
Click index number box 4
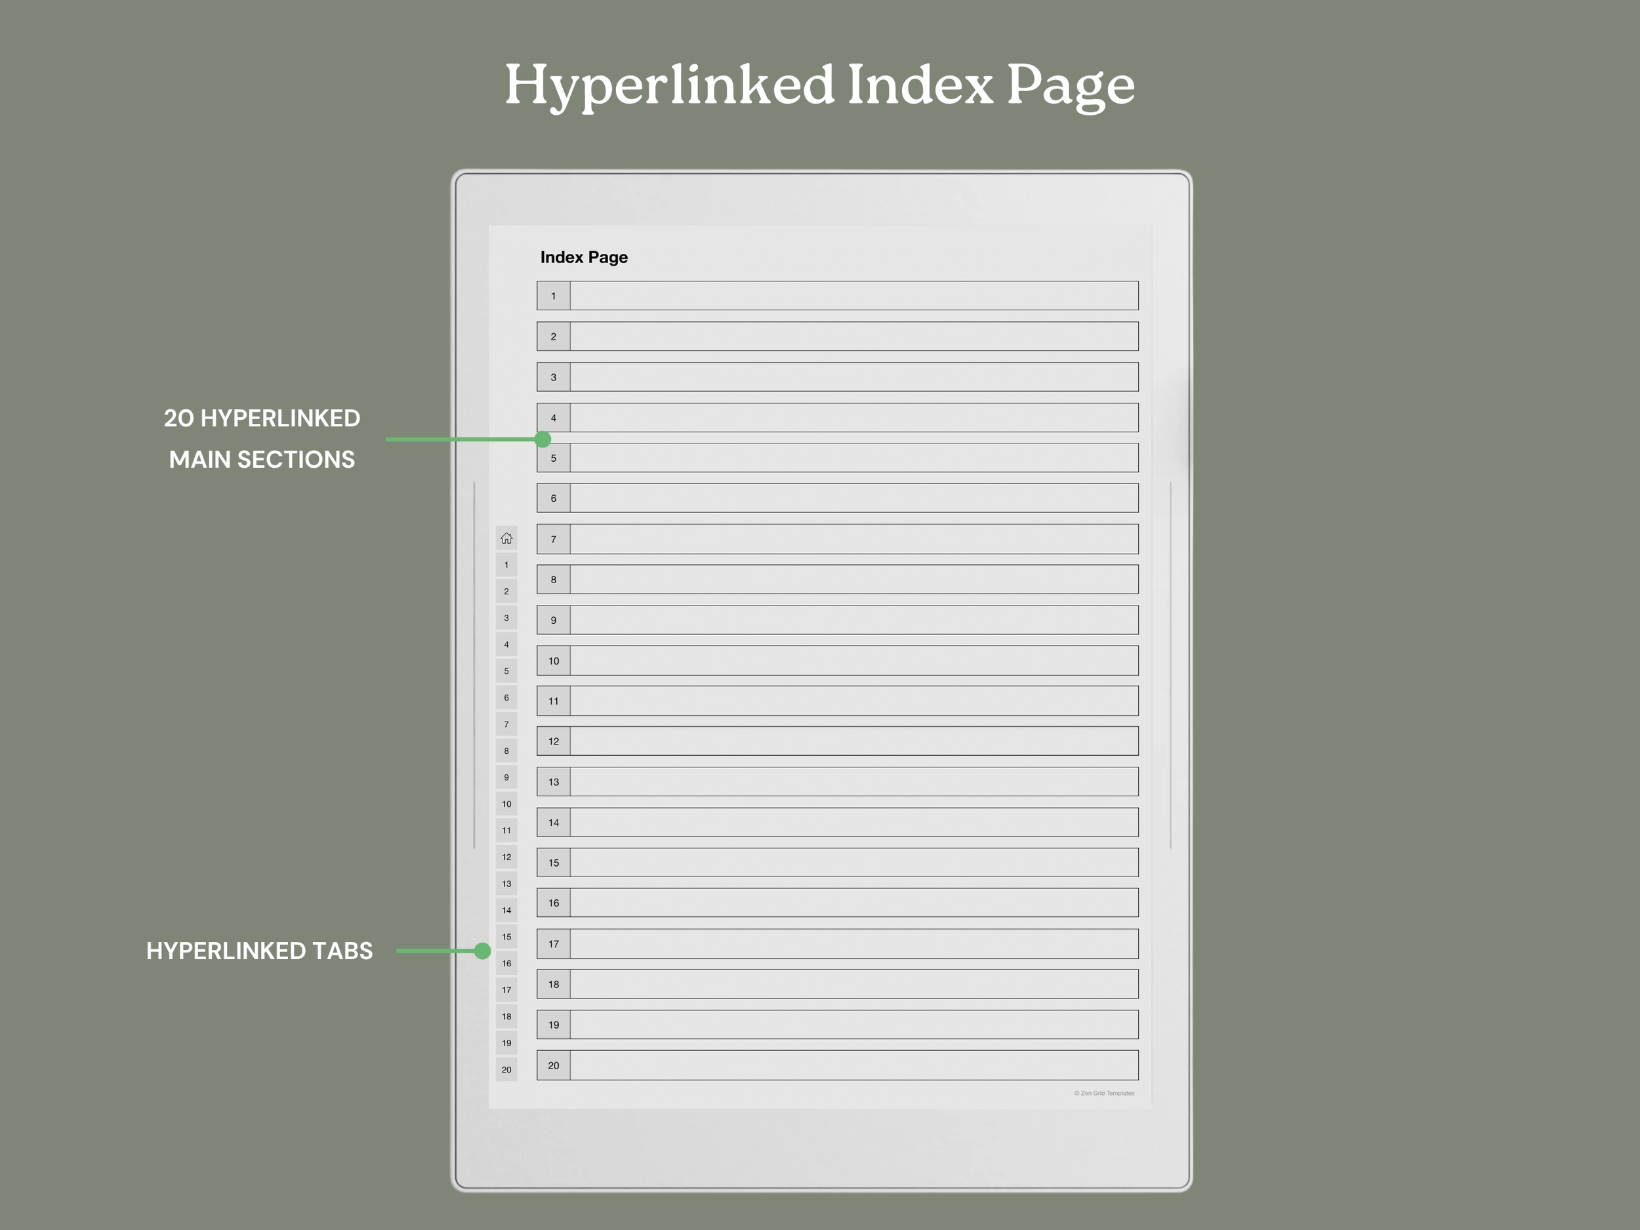(x=553, y=417)
